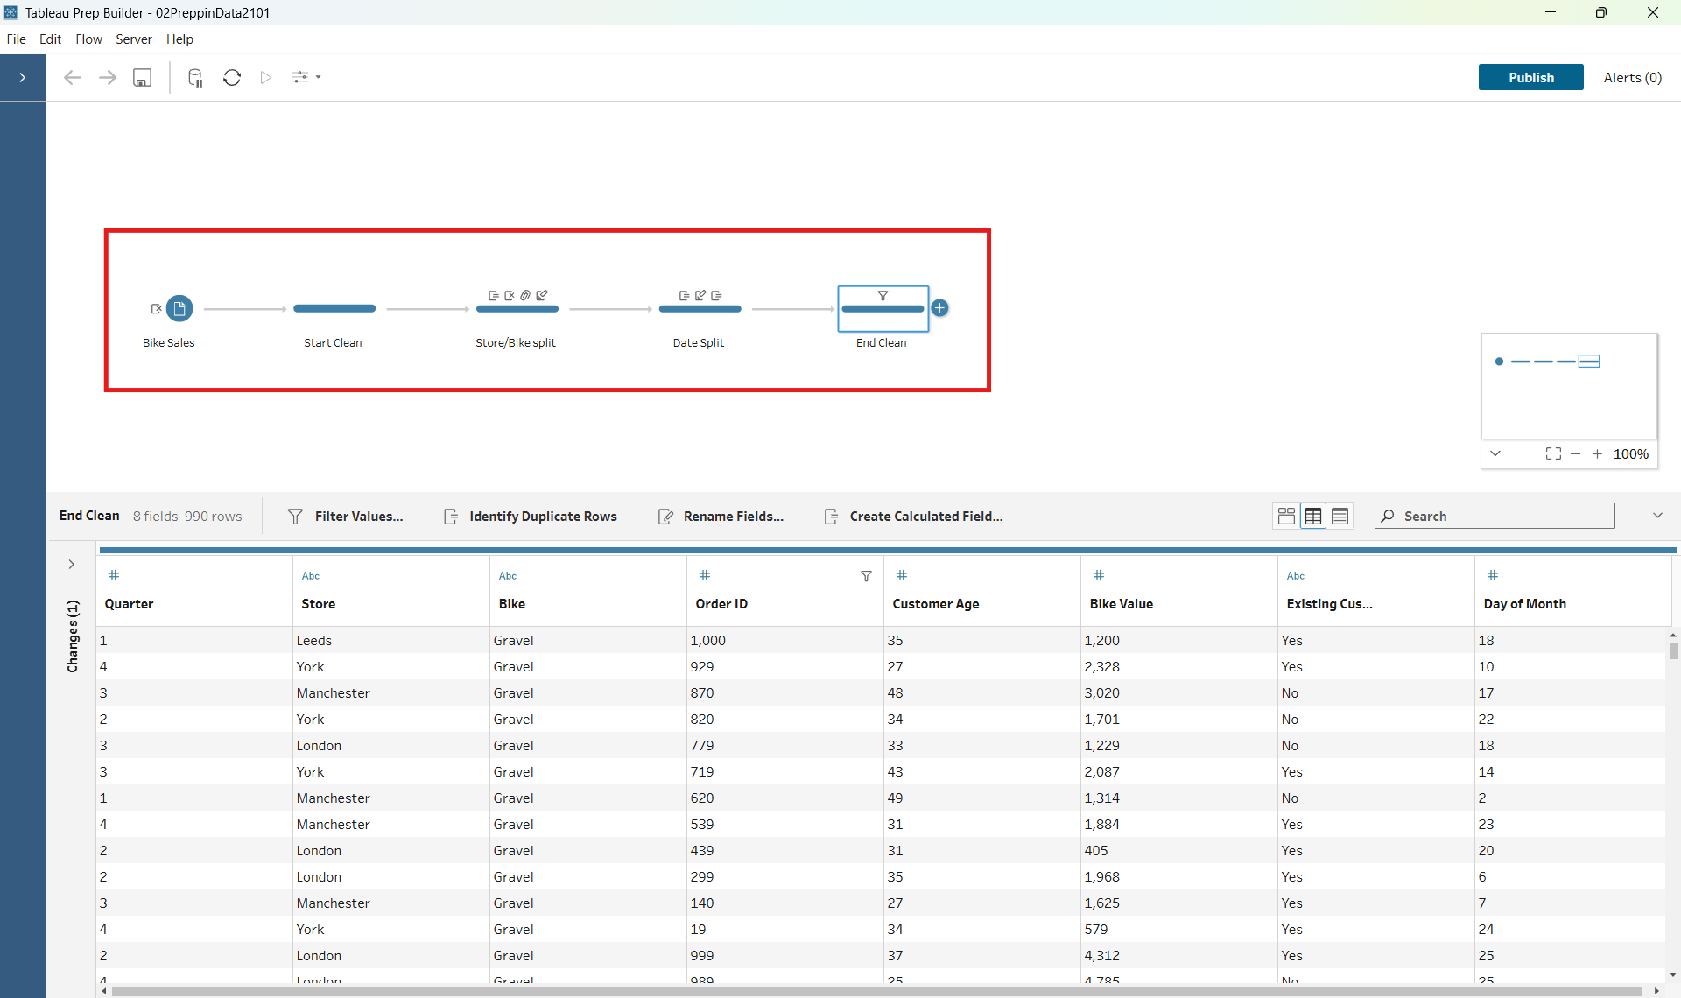Open the Flow menu

coord(88,39)
